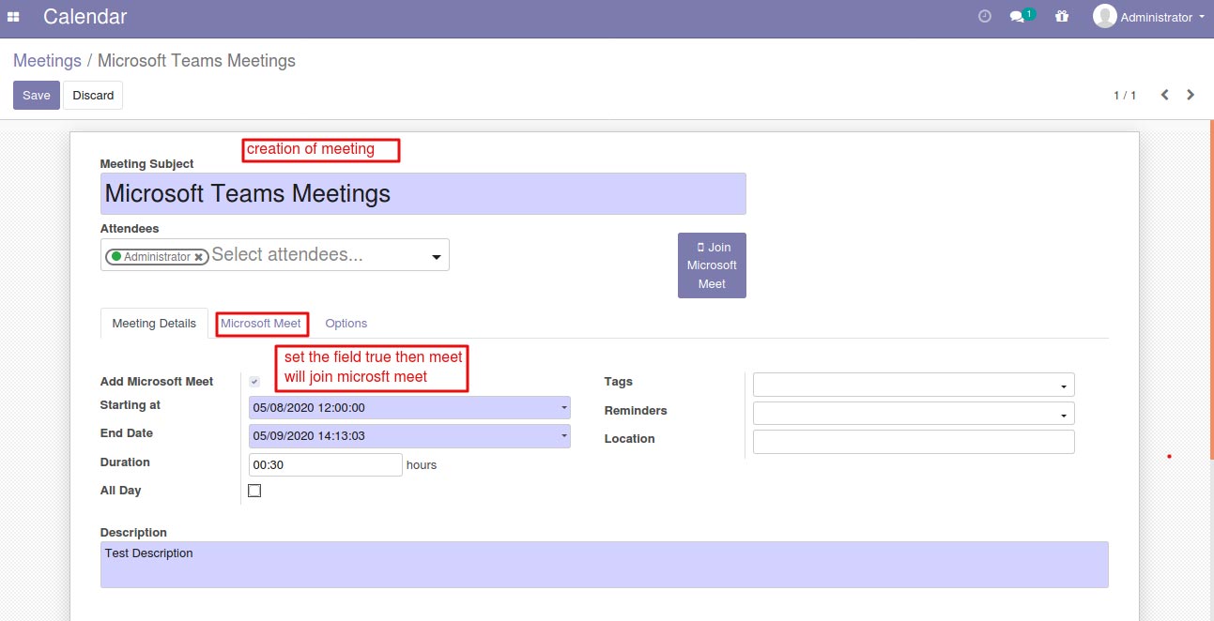Toggle the Add Microsoft Meet checkbox

pos(254,382)
